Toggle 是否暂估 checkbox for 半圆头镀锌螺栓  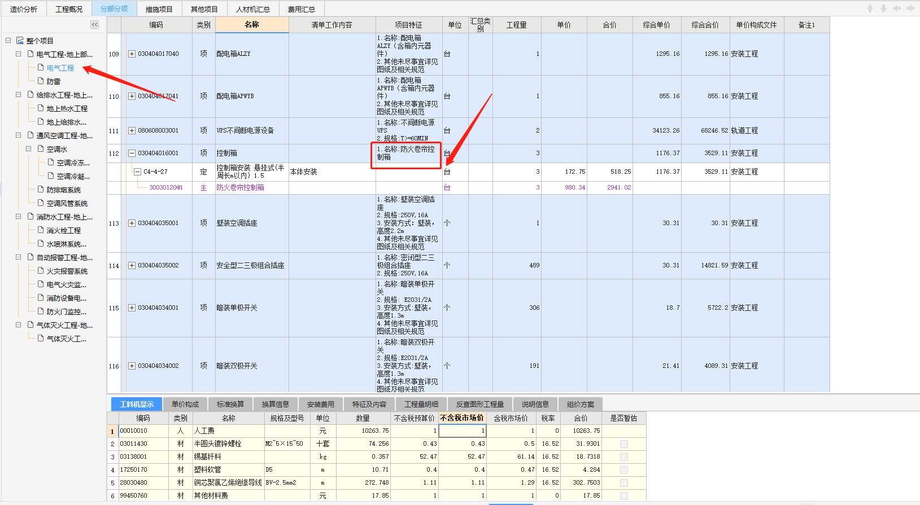pos(624,444)
